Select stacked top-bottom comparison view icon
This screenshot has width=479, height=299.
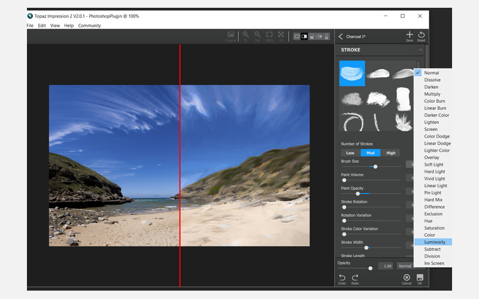coord(327,36)
